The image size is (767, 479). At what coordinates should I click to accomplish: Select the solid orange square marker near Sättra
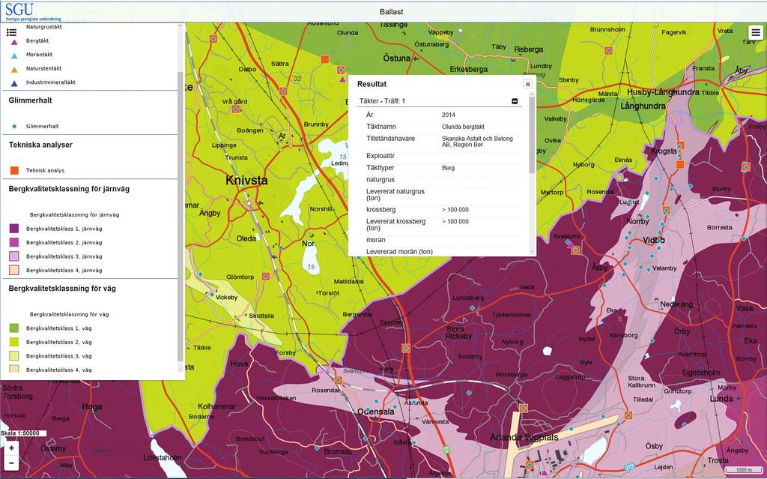[x=324, y=59]
